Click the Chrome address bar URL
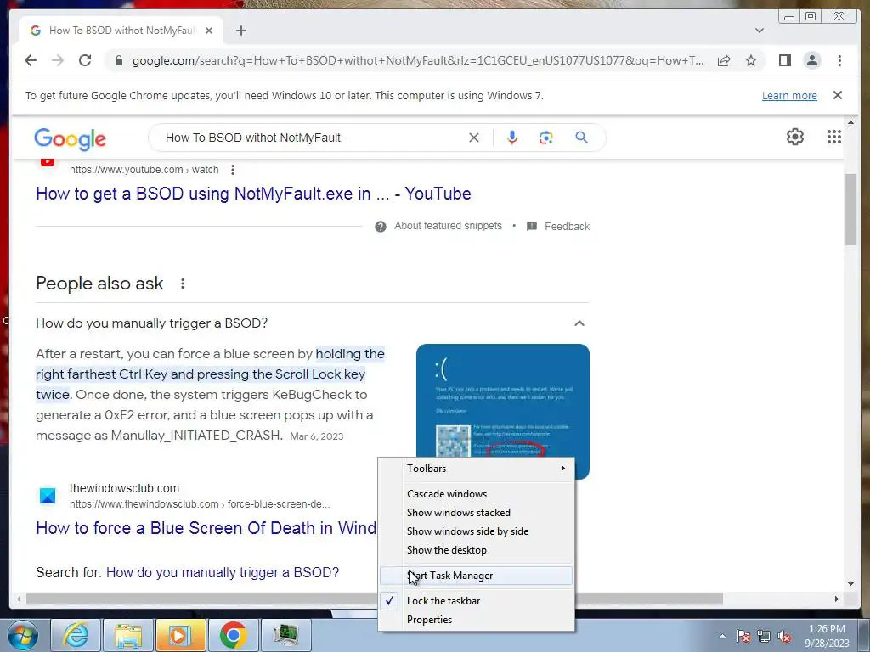The image size is (870, 652). 418,60
